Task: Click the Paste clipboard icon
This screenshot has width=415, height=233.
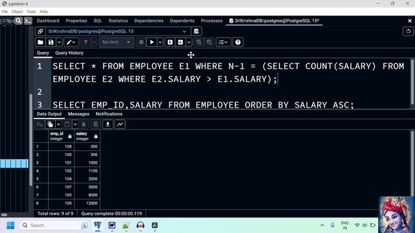Action: (67, 124)
